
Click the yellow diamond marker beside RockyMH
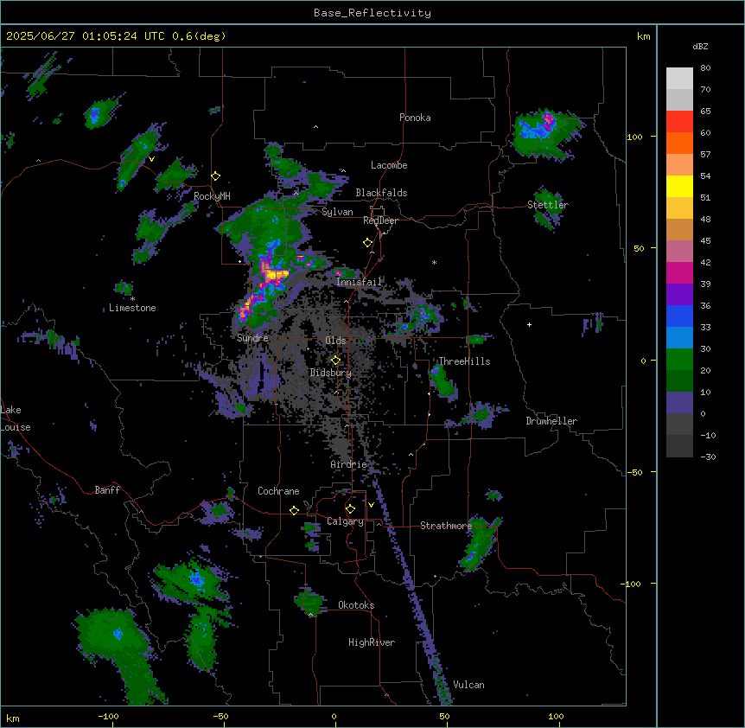[x=216, y=176]
